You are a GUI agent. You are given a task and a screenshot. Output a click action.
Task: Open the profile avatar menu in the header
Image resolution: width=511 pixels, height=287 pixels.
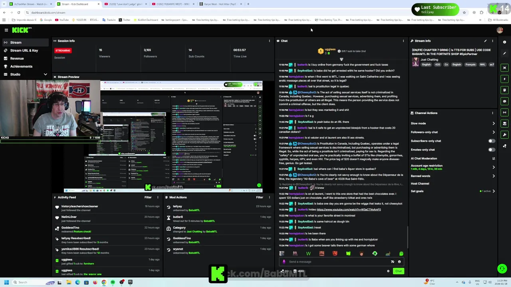coord(499,30)
